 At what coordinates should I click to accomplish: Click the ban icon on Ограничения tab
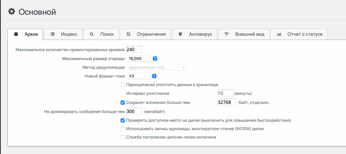[128, 34]
